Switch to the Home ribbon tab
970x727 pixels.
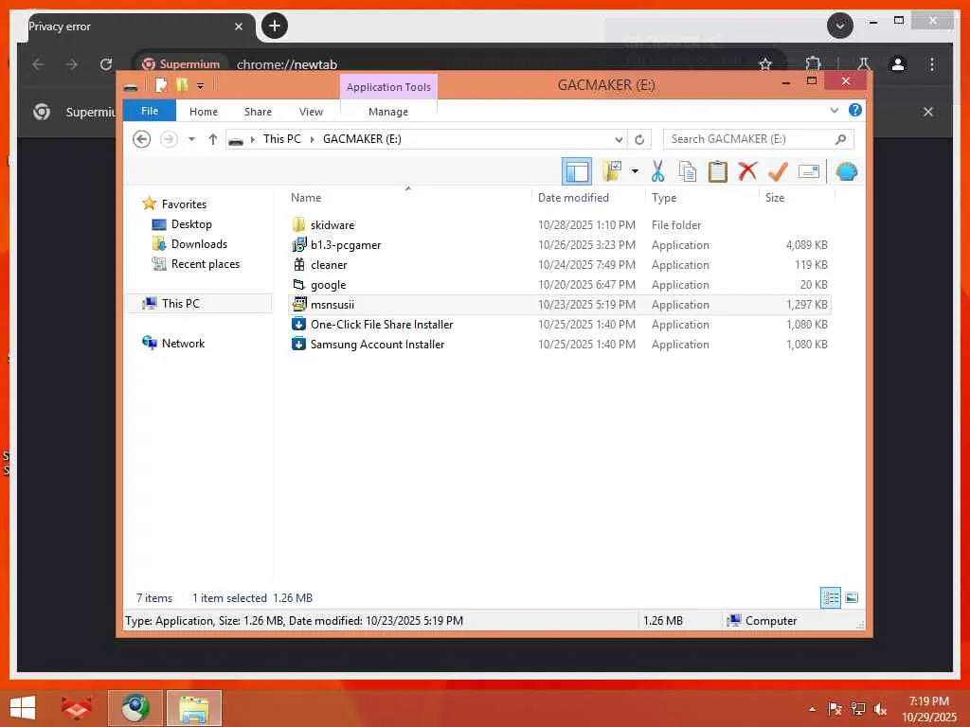[204, 112]
